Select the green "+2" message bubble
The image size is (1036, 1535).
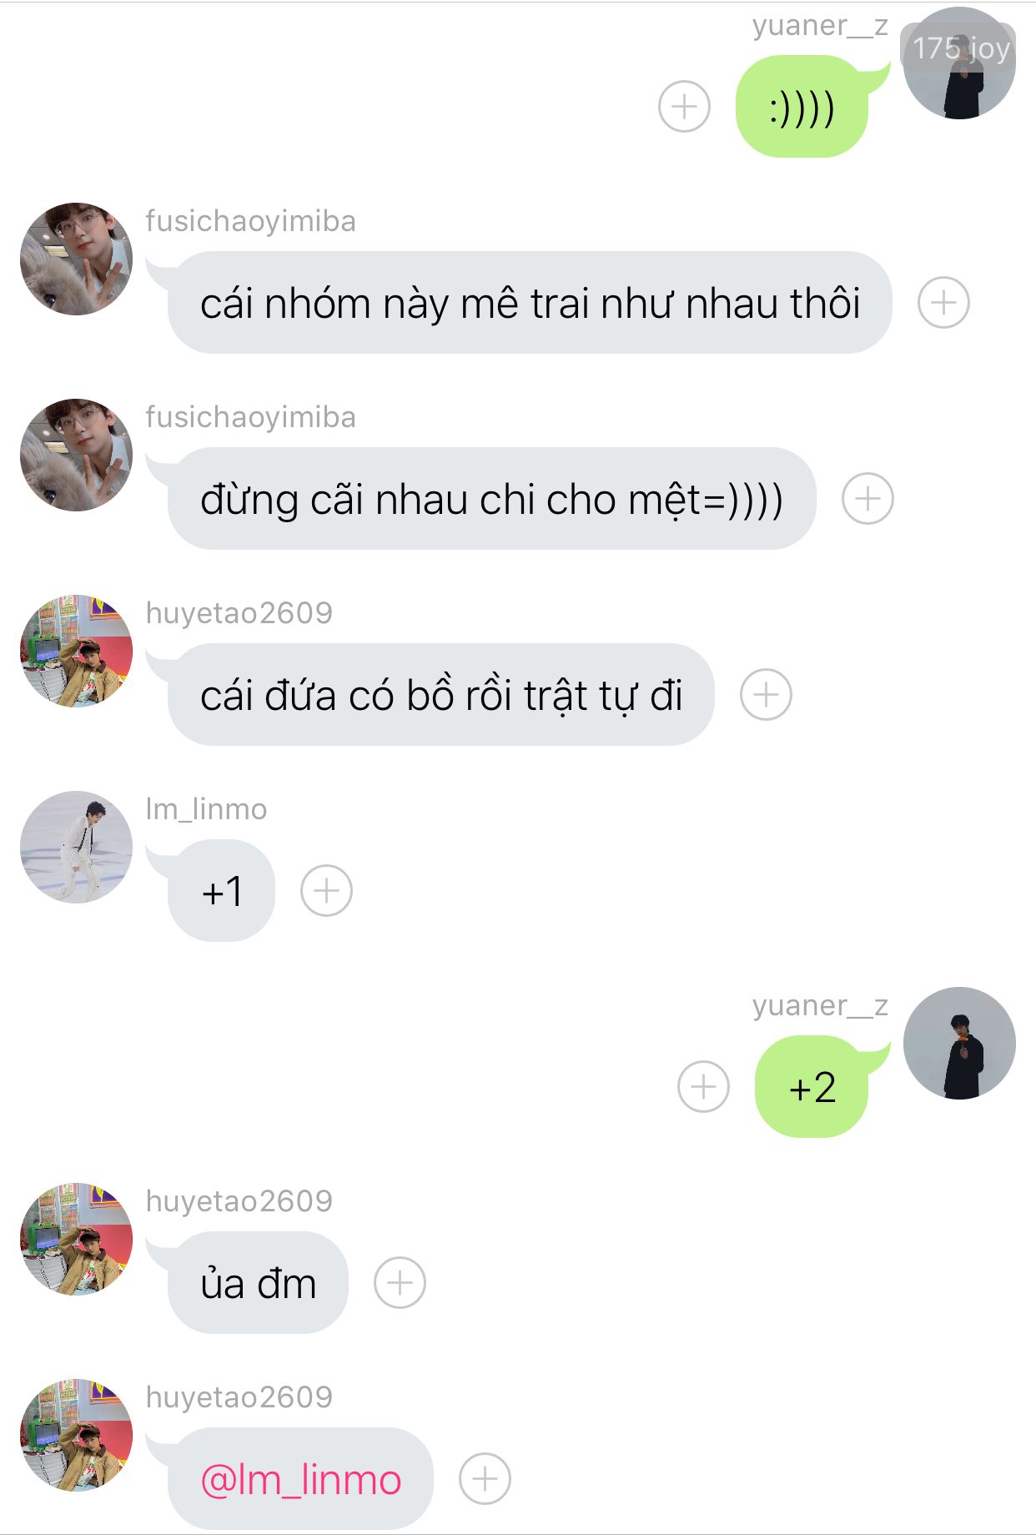812,1086
